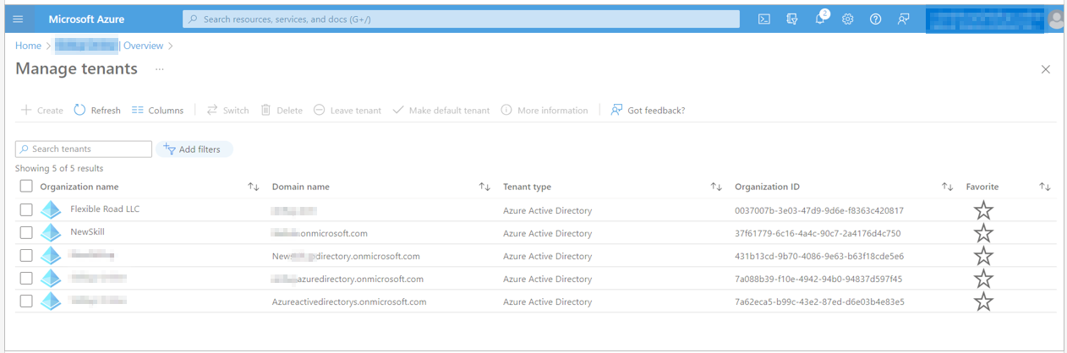Open NewSkill organization name
Viewport: 1067px width, 353px height.
pos(87,231)
